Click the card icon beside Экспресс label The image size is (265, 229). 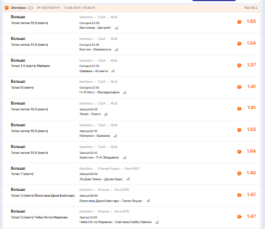[31, 8]
